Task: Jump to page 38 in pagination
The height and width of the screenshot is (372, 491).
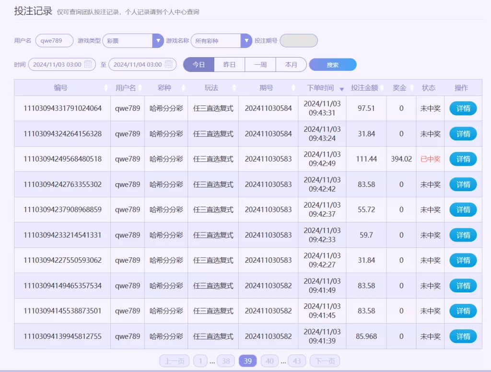Action: 226,361
